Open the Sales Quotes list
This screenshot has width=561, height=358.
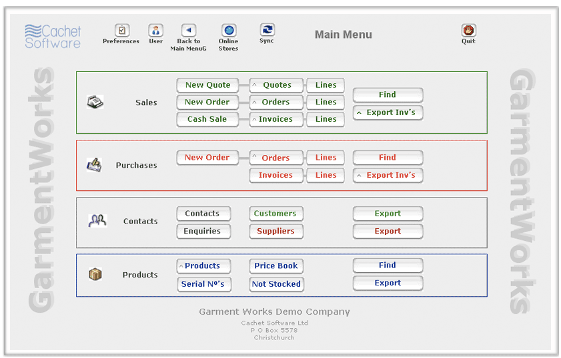pos(276,85)
